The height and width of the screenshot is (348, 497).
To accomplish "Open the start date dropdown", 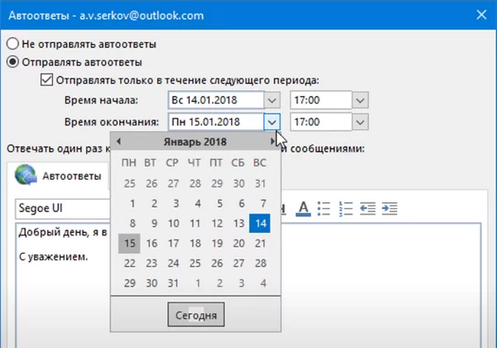I will coord(273,100).
